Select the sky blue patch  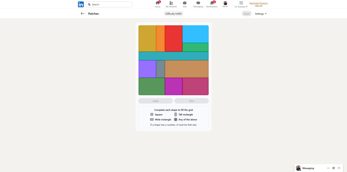pos(196,34)
